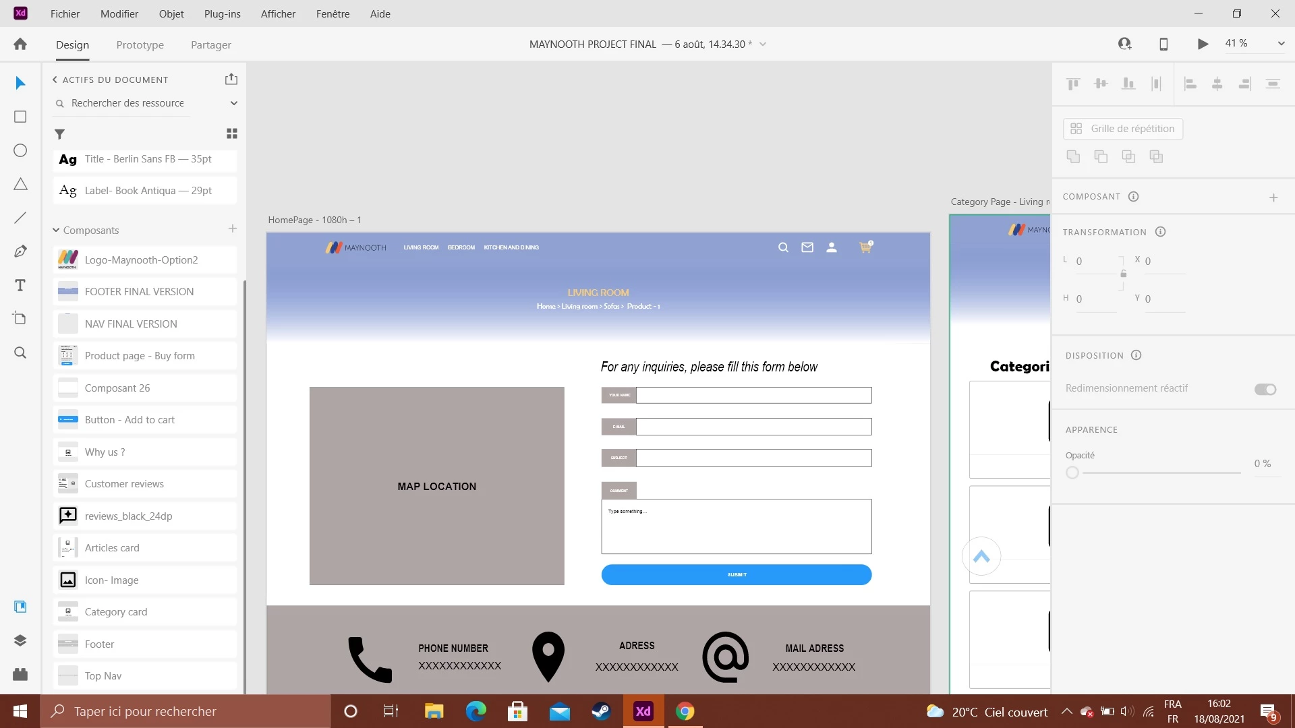Toggle the aspect ratio lock icon
Viewport: 1295px width, 728px height.
[1123, 274]
